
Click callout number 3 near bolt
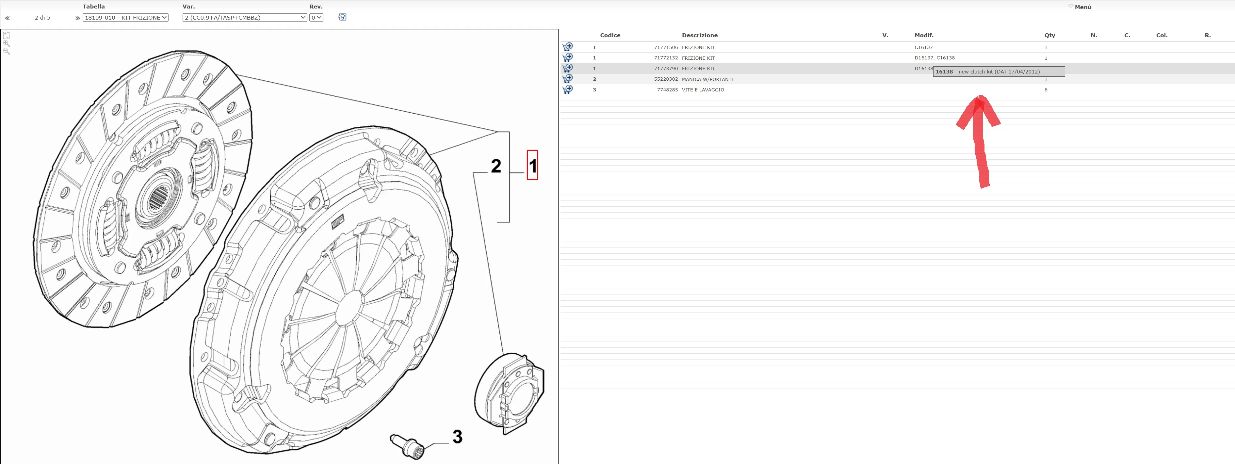click(x=457, y=437)
